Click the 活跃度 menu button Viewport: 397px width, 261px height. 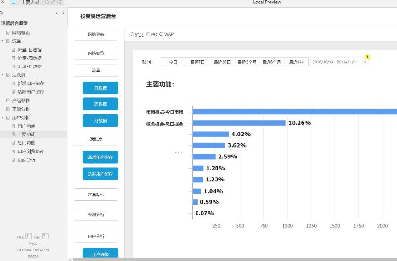click(96, 139)
